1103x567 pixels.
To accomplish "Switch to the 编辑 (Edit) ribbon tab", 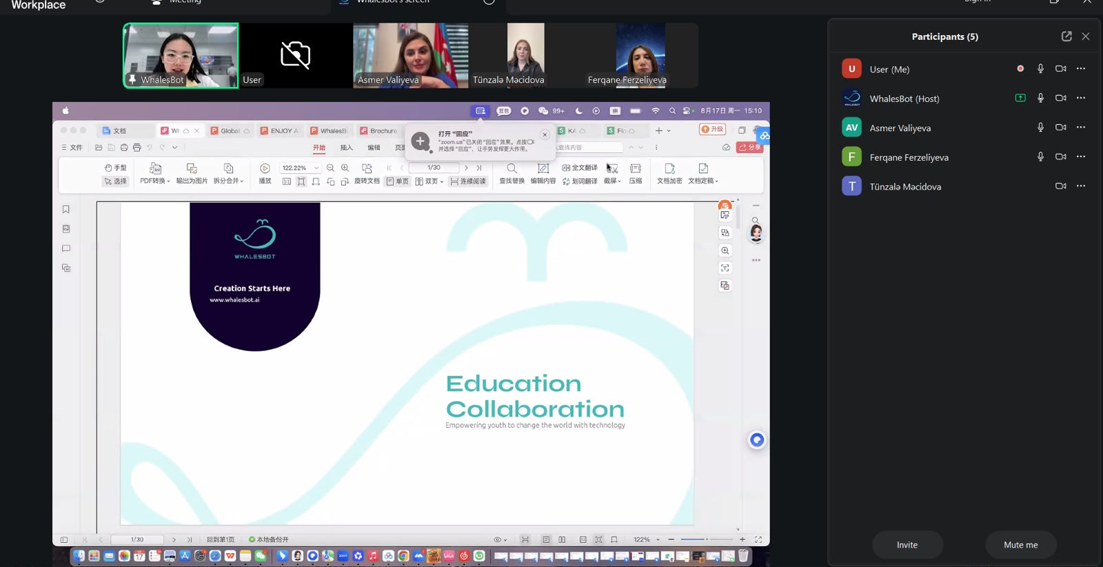I will 374,148.
